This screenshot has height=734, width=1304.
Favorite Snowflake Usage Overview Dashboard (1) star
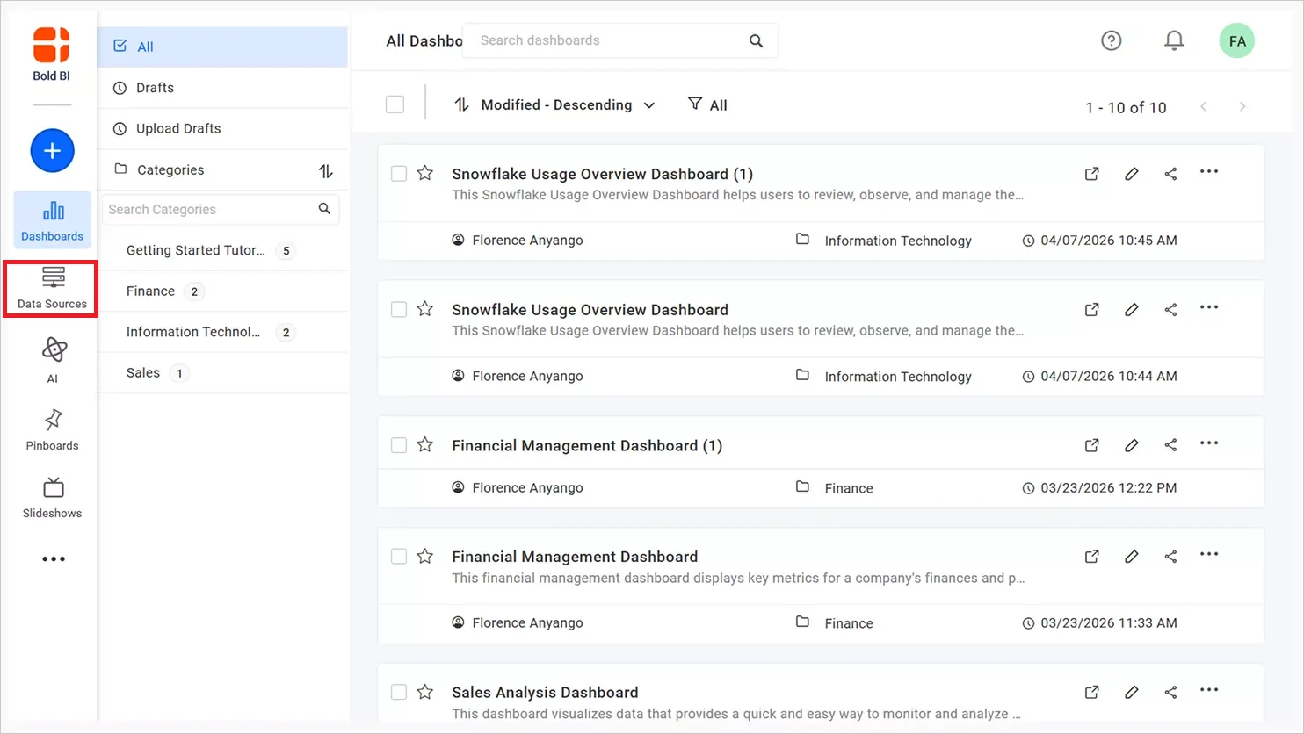[424, 173]
